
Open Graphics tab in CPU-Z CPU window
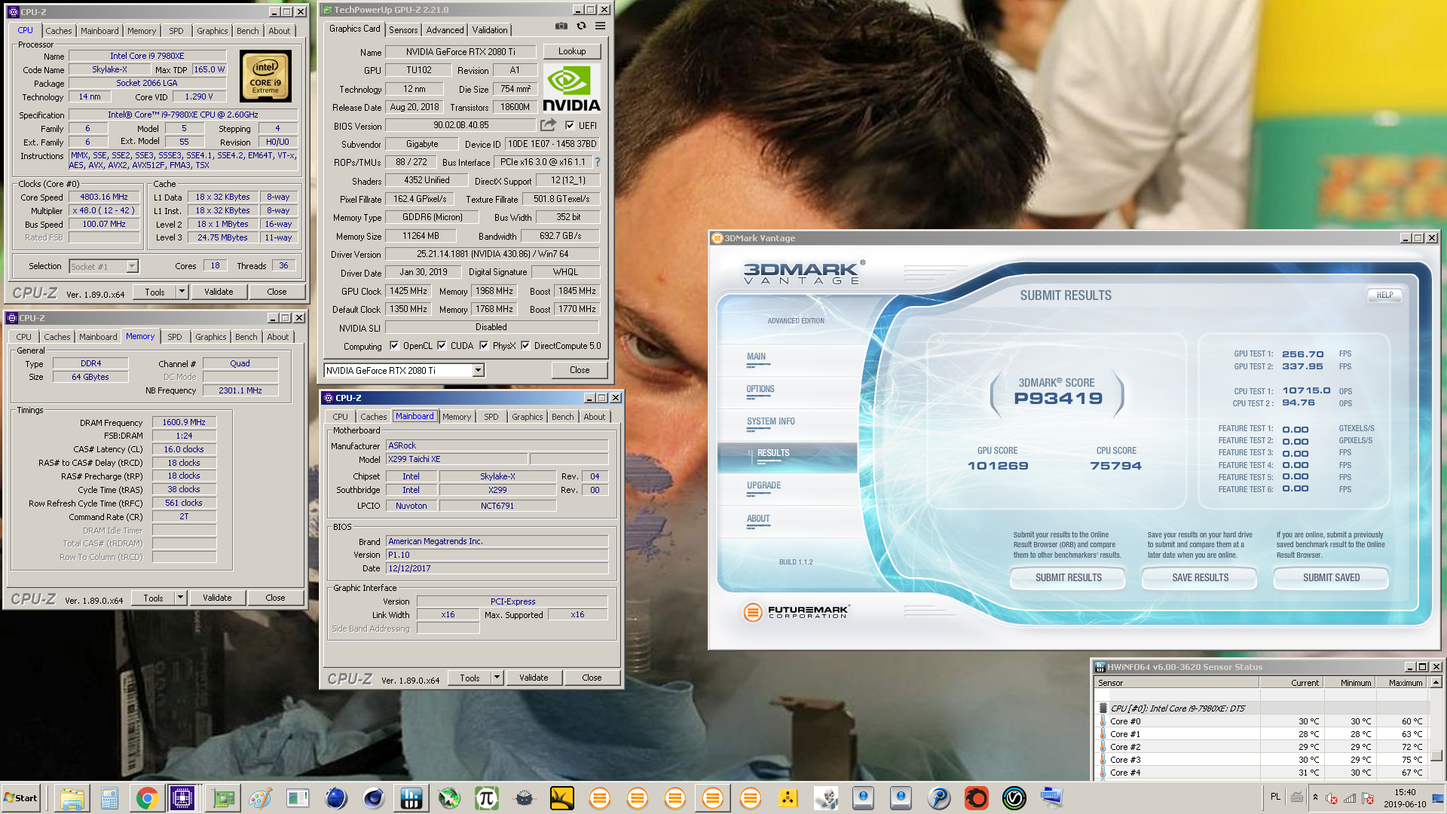click(x=213, y=31)
